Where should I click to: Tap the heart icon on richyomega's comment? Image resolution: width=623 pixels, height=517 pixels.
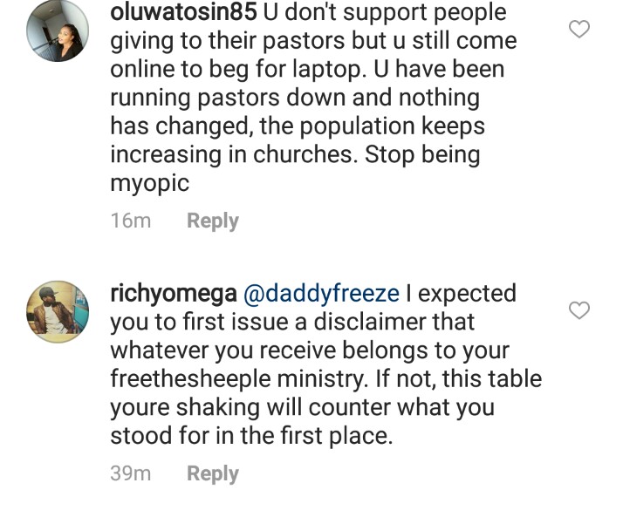coord(578,310)
